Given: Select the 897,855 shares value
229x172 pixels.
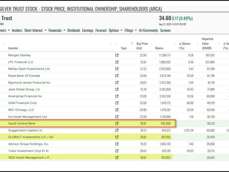Looking at the screenshot, I should [x=166, y=137].
